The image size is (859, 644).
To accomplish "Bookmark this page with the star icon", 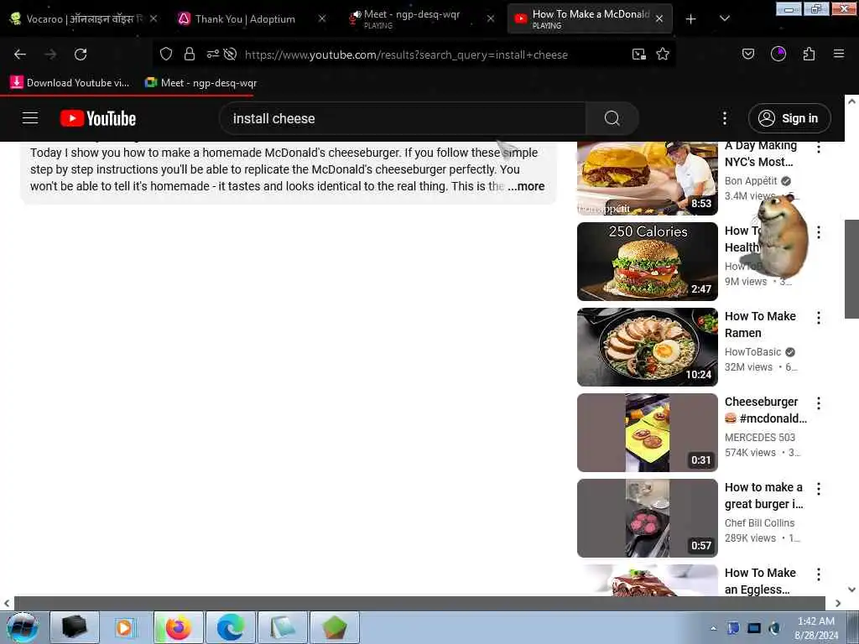I will click(663, 55).
